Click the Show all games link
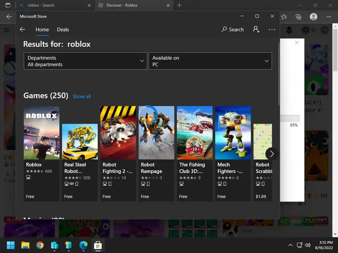Screen dimensions: 338x253 82,97
